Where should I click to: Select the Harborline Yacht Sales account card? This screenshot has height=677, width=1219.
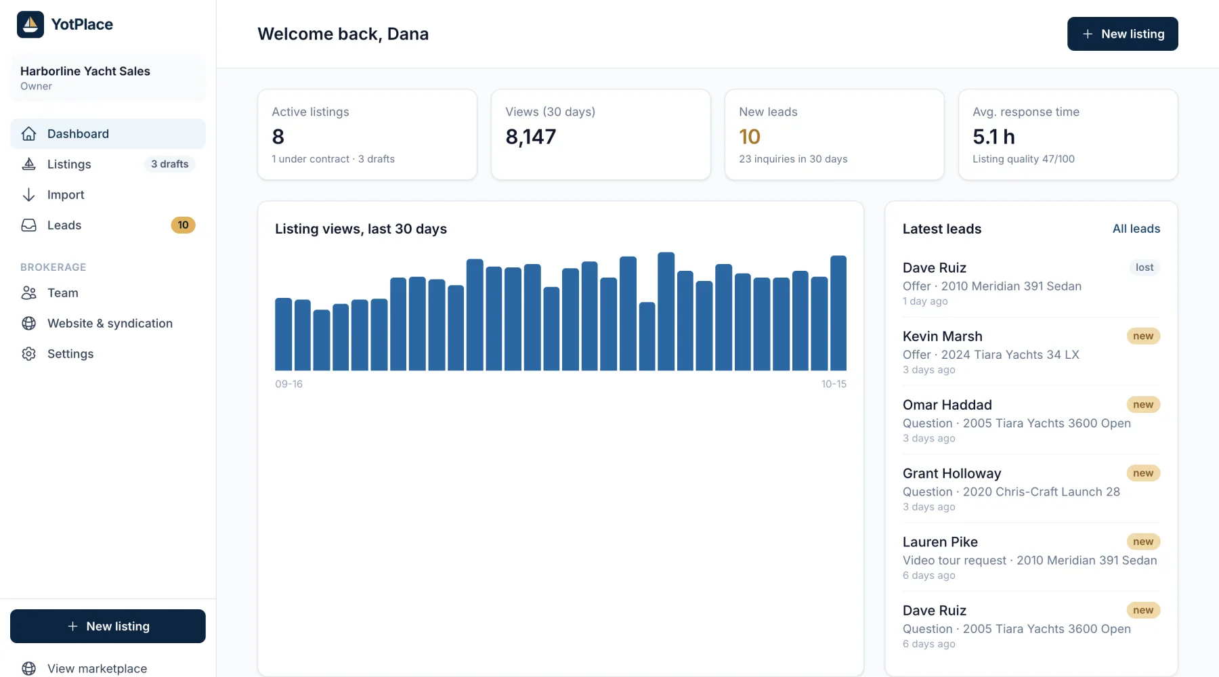pyautogui.click(x=108, y=78)
